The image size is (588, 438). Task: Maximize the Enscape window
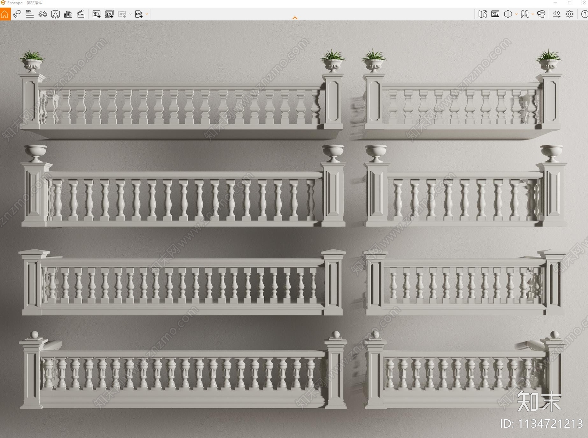(x=569, y=3)
